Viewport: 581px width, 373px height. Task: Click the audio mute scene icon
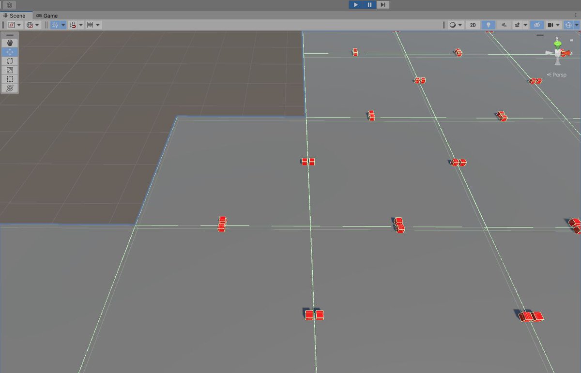[x=504, y=25]
